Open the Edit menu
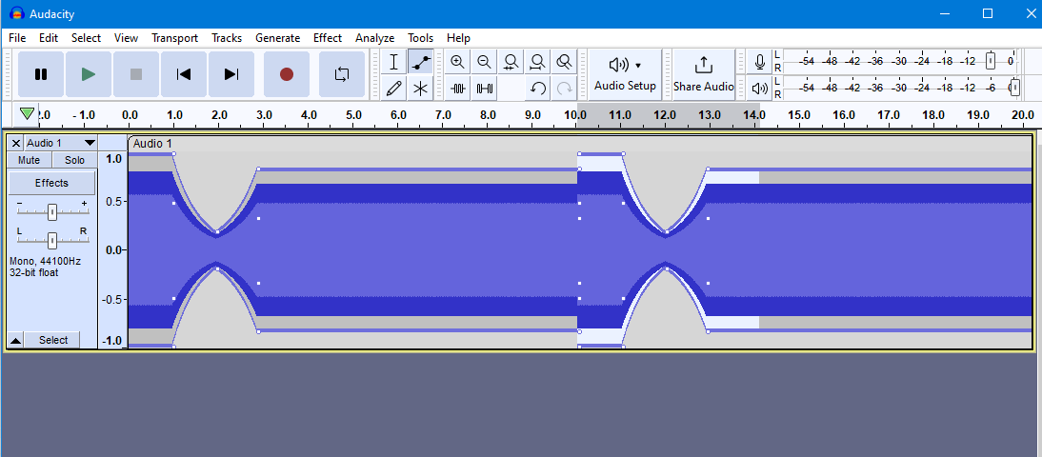The height and width of the screenshot is (457, 1042). point(49,38)
